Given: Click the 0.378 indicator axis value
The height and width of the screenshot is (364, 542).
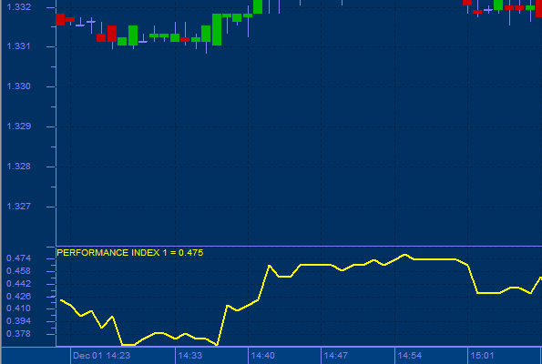Looking at the screenshot, I should pyautogui.click(x=18, y=334).
